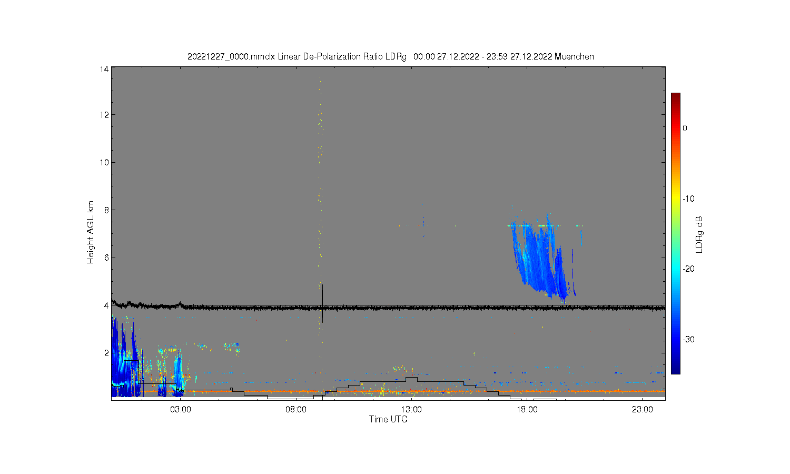Click the 08:00 time tick label

(x=296, y=410)
